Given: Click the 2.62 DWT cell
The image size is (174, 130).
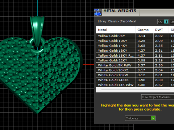Looking at the screenshot, I should click(x=161, y=85).
